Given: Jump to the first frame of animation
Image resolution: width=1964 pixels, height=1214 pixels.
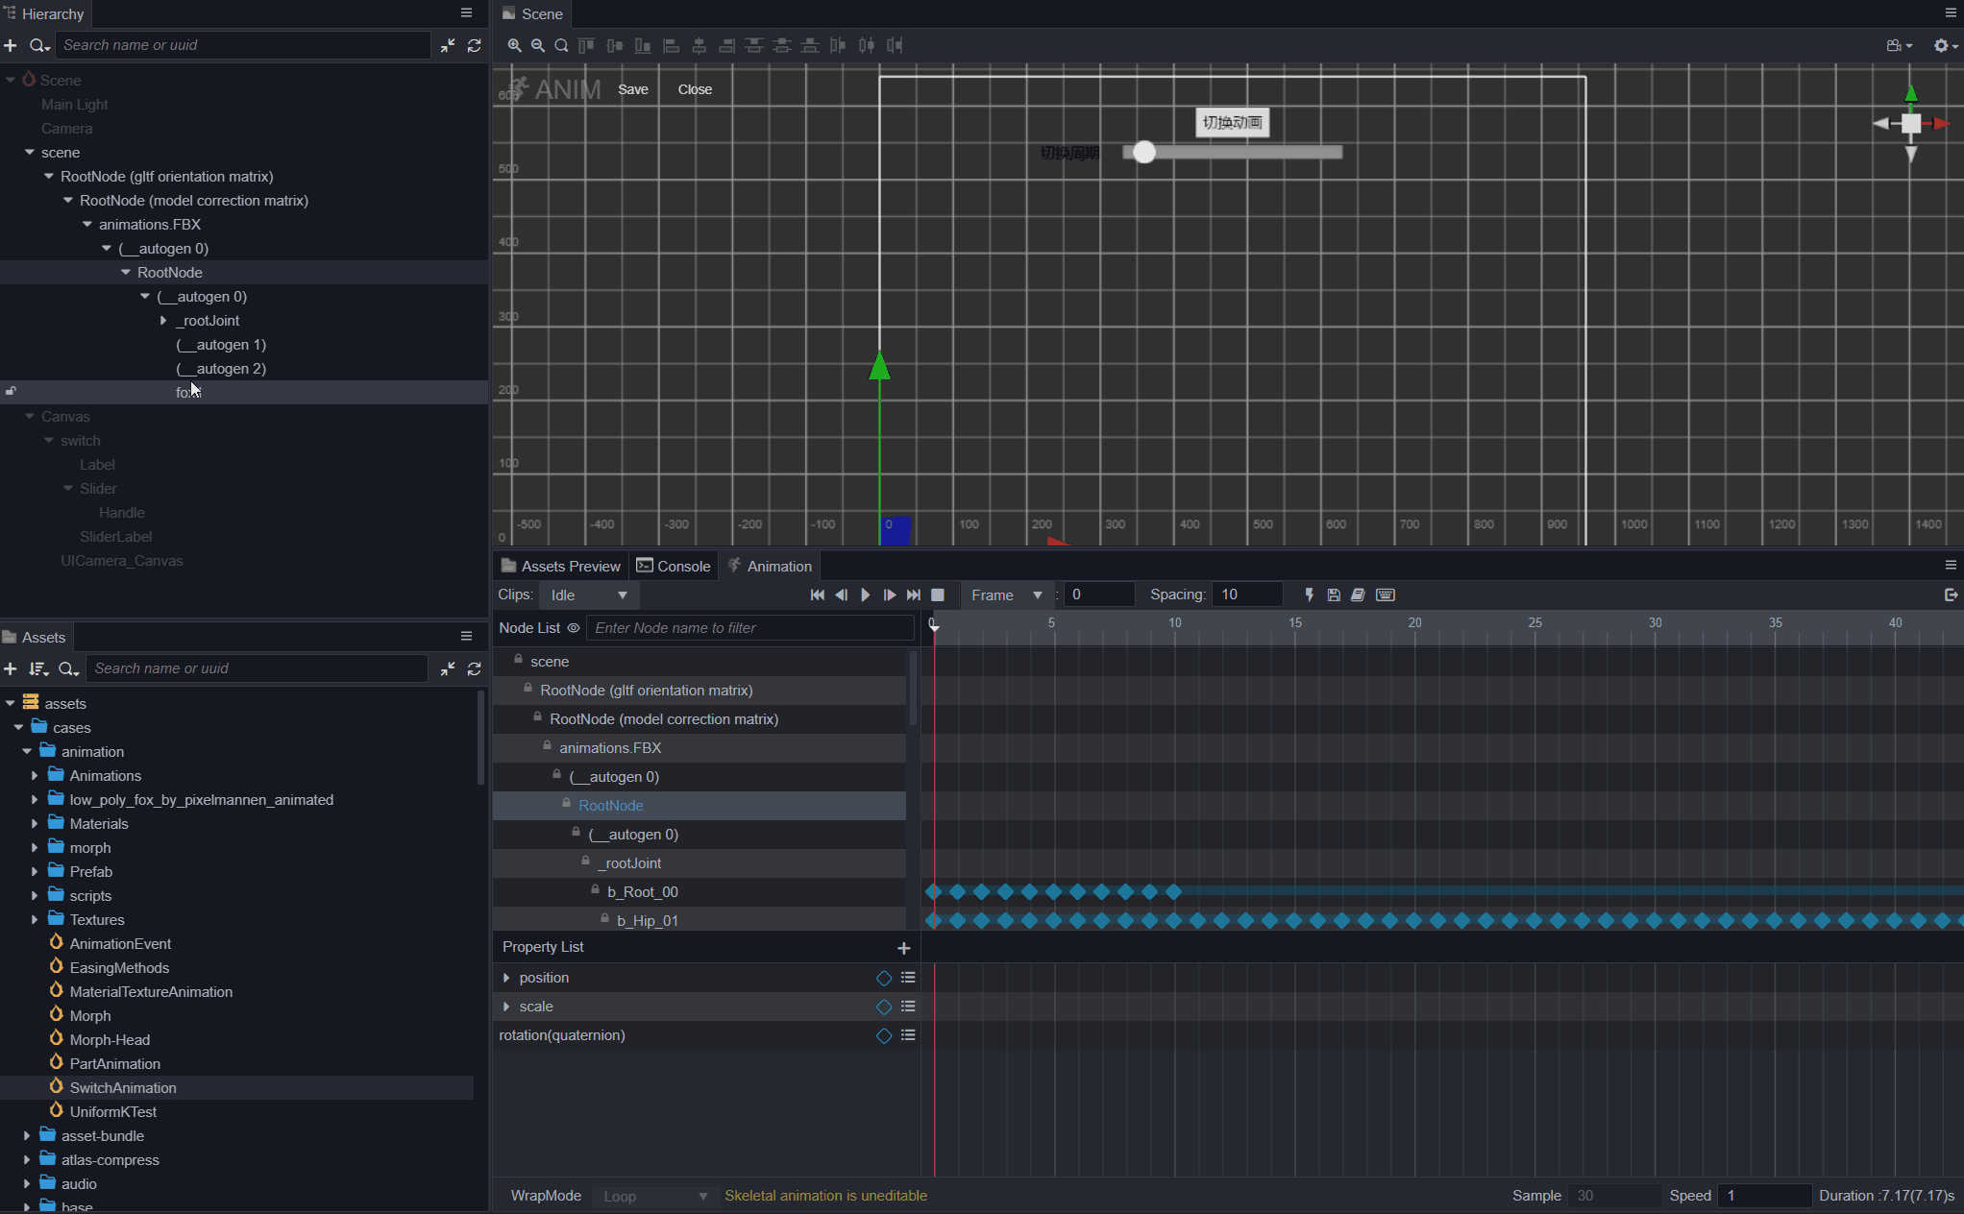Looking at the screenshot, I should click(817, 595).
